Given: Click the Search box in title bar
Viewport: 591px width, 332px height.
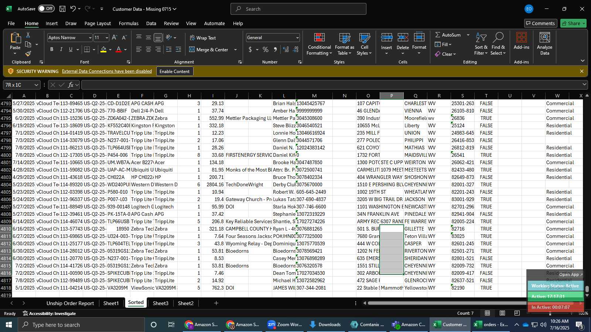Looking at the screenshot, I should click(x=298, y=9).
